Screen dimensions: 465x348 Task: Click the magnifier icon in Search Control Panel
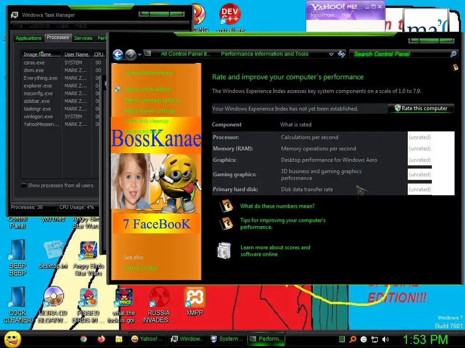point(454,54)
